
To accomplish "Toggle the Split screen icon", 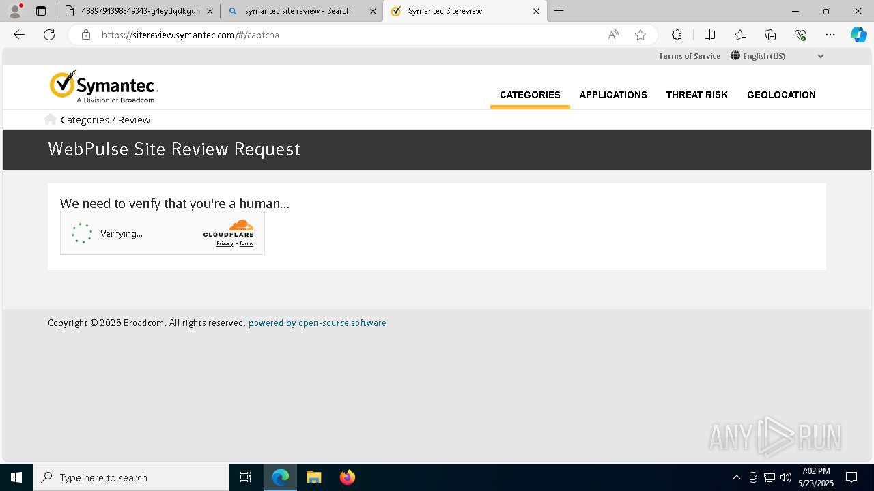I will [x=709, y=35].
